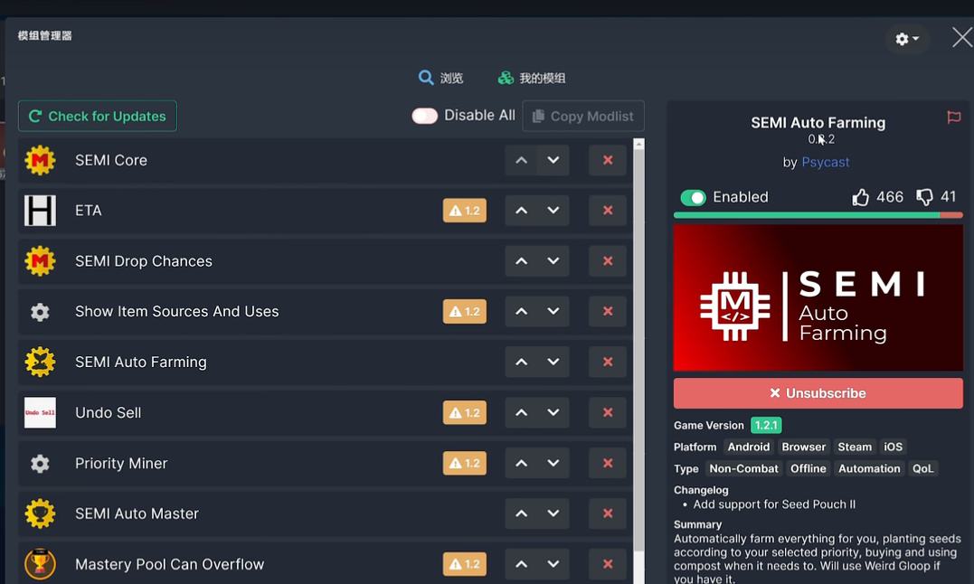Remove Mastery Pool Can Overflow mod
The width and height of the screenshot is (974, 584).
608,564
